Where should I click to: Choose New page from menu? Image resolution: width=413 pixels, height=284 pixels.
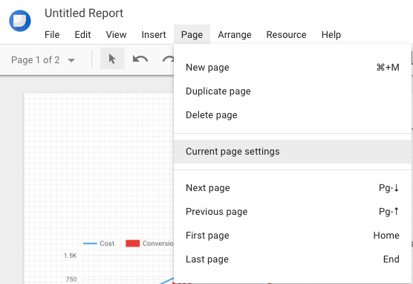293,68
